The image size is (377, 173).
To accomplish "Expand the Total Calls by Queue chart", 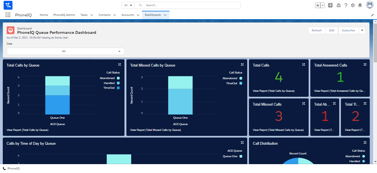I will (119, 65).
